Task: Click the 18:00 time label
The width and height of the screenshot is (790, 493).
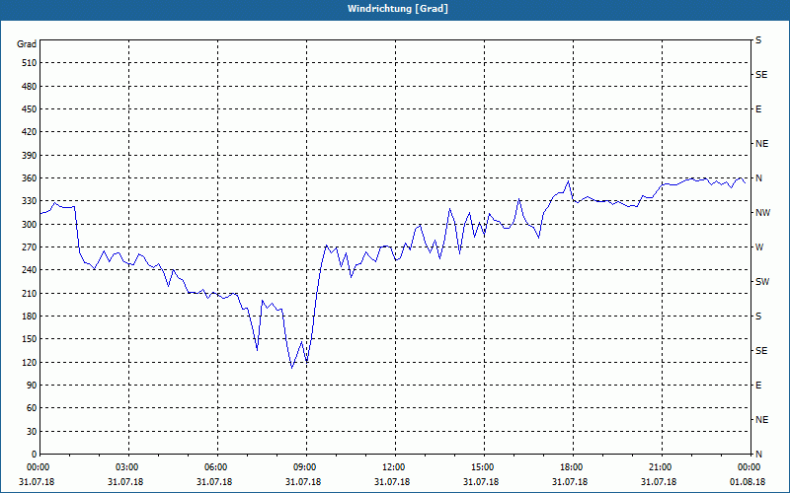Action: tap(573, 467)
